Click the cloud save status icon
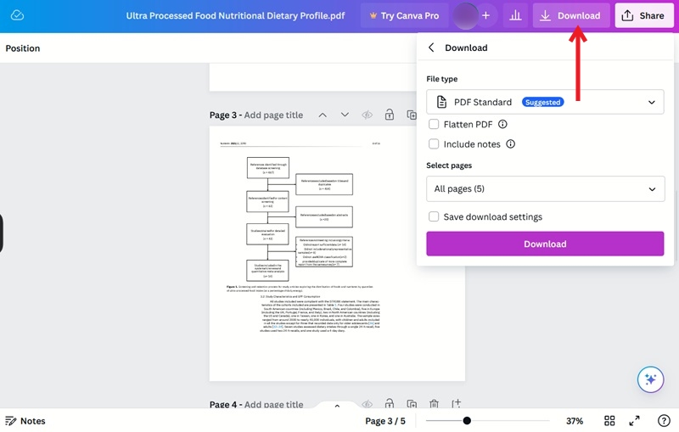This screenshot has width=679, height=432. pyautogui.click(x=17, y=15)
